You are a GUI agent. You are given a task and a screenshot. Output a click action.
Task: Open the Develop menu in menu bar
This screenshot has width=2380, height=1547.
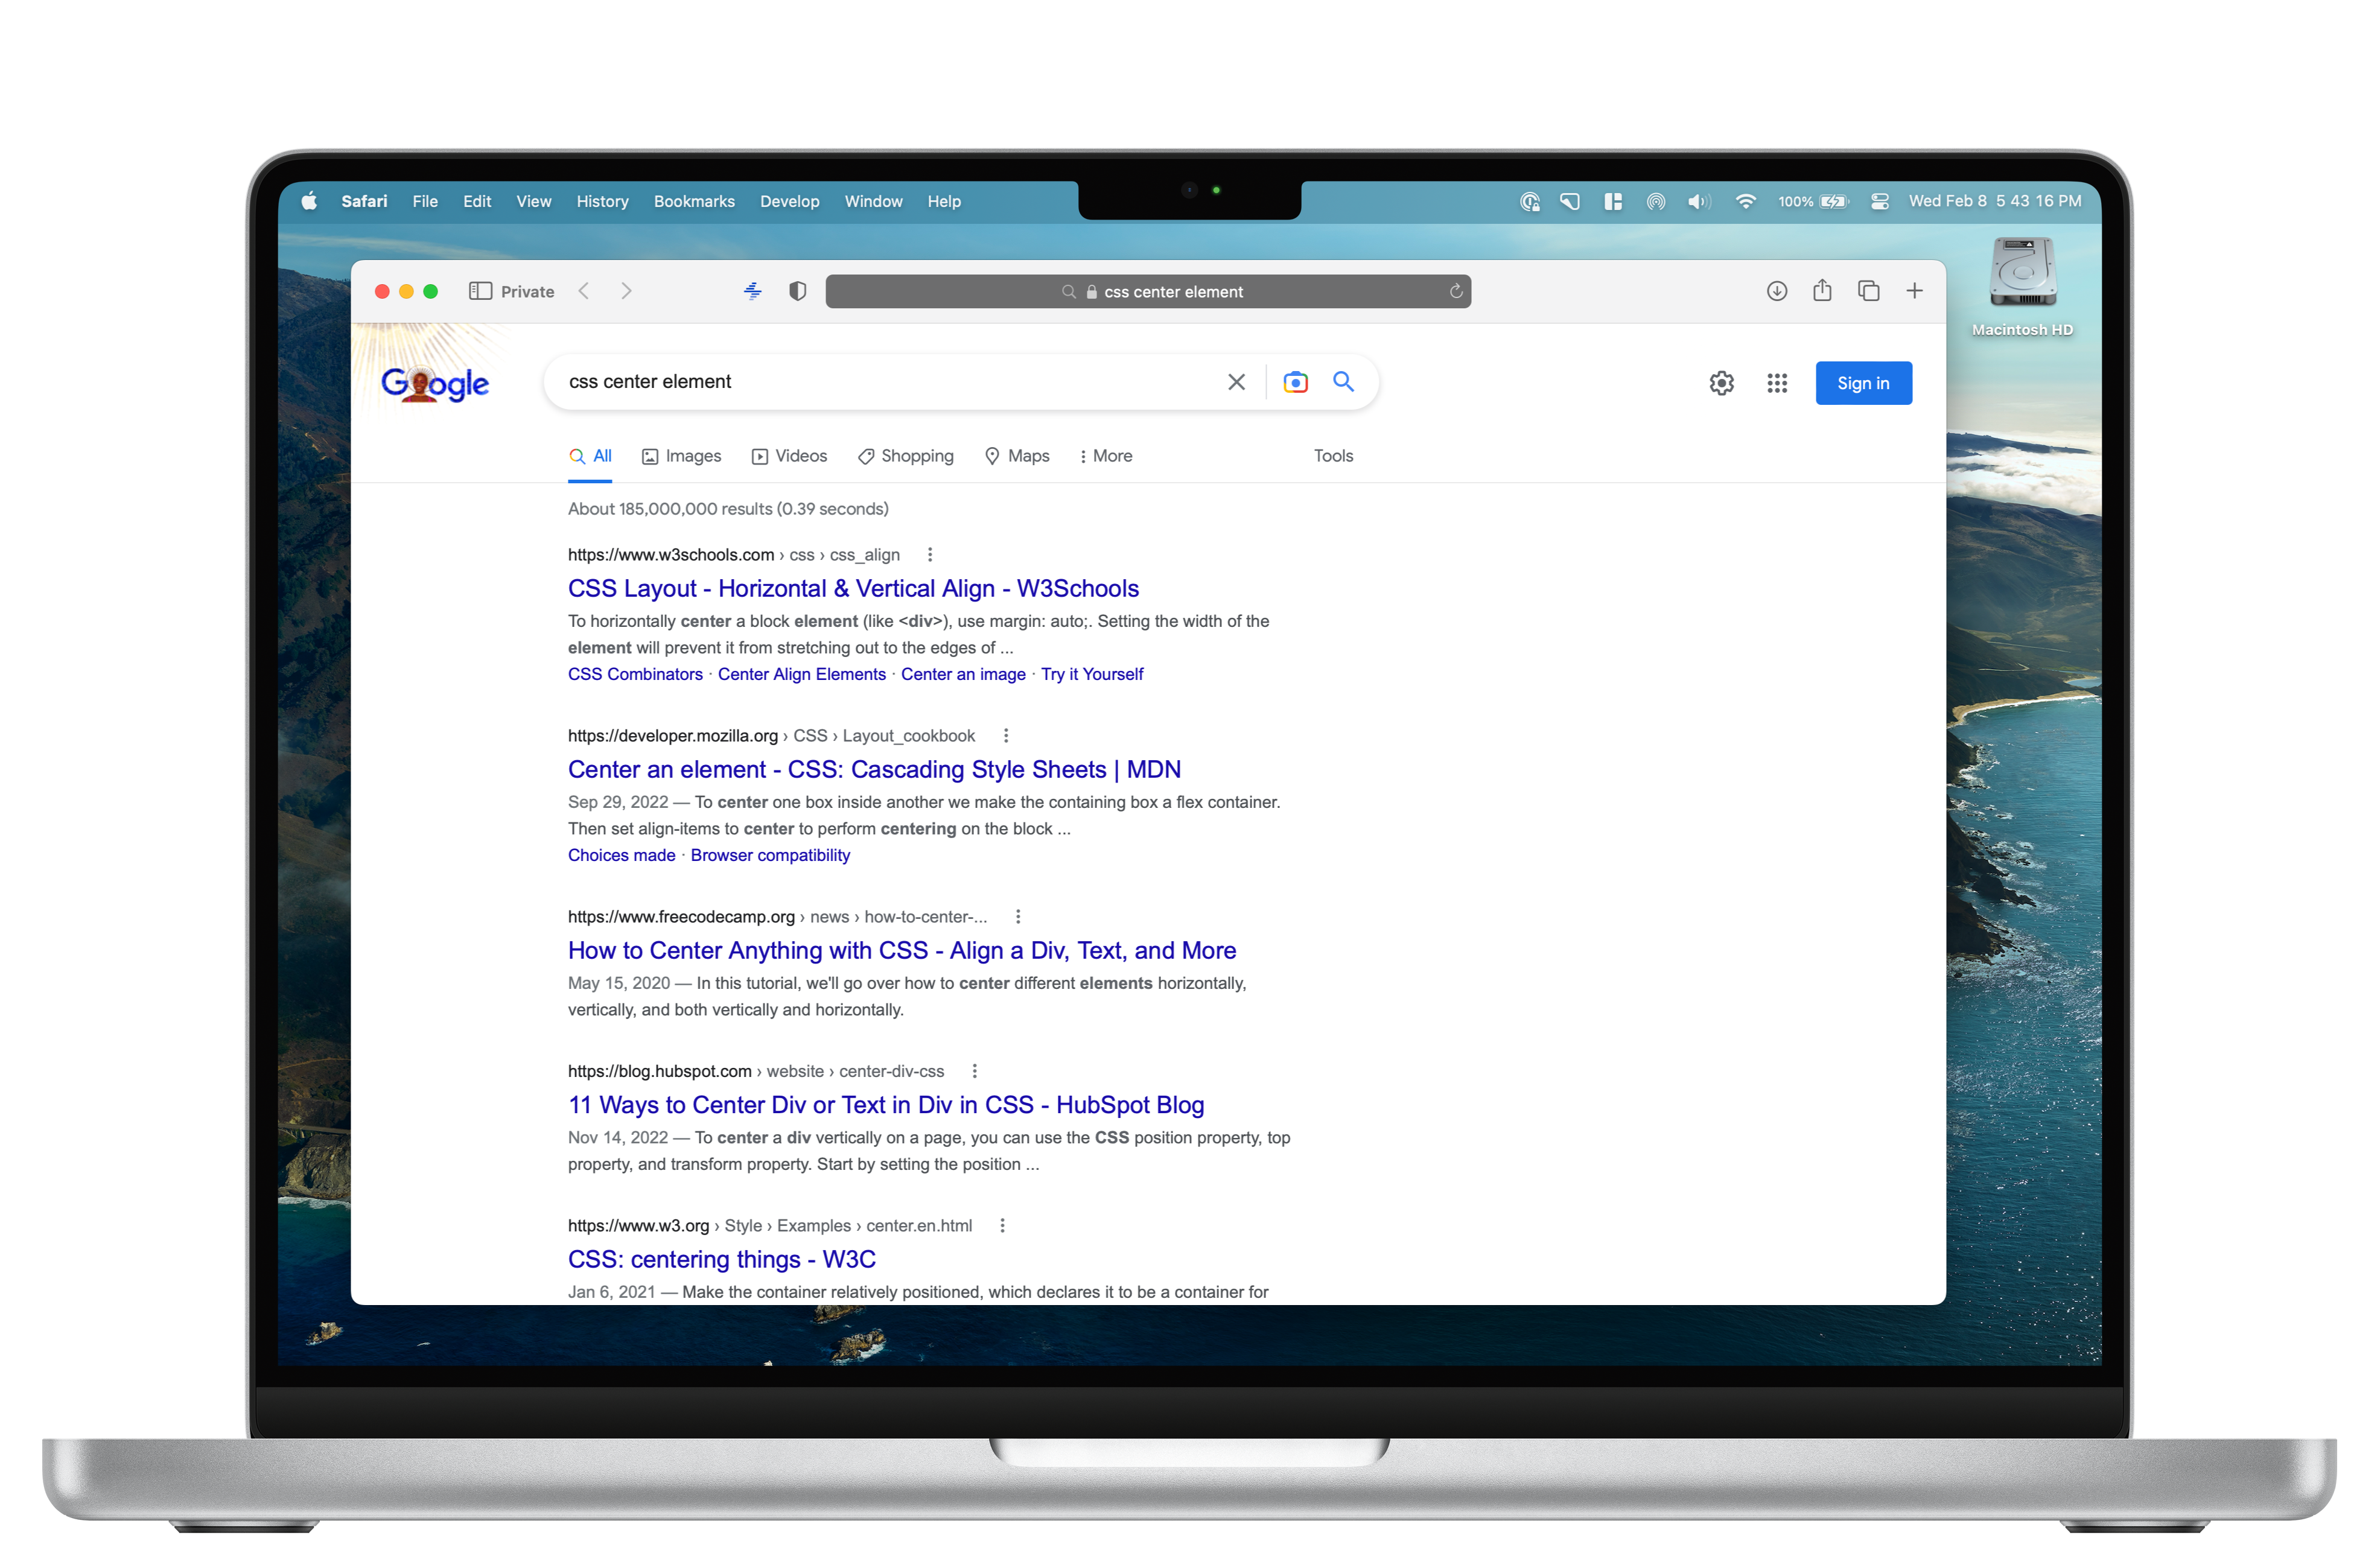tap(789, 201)
